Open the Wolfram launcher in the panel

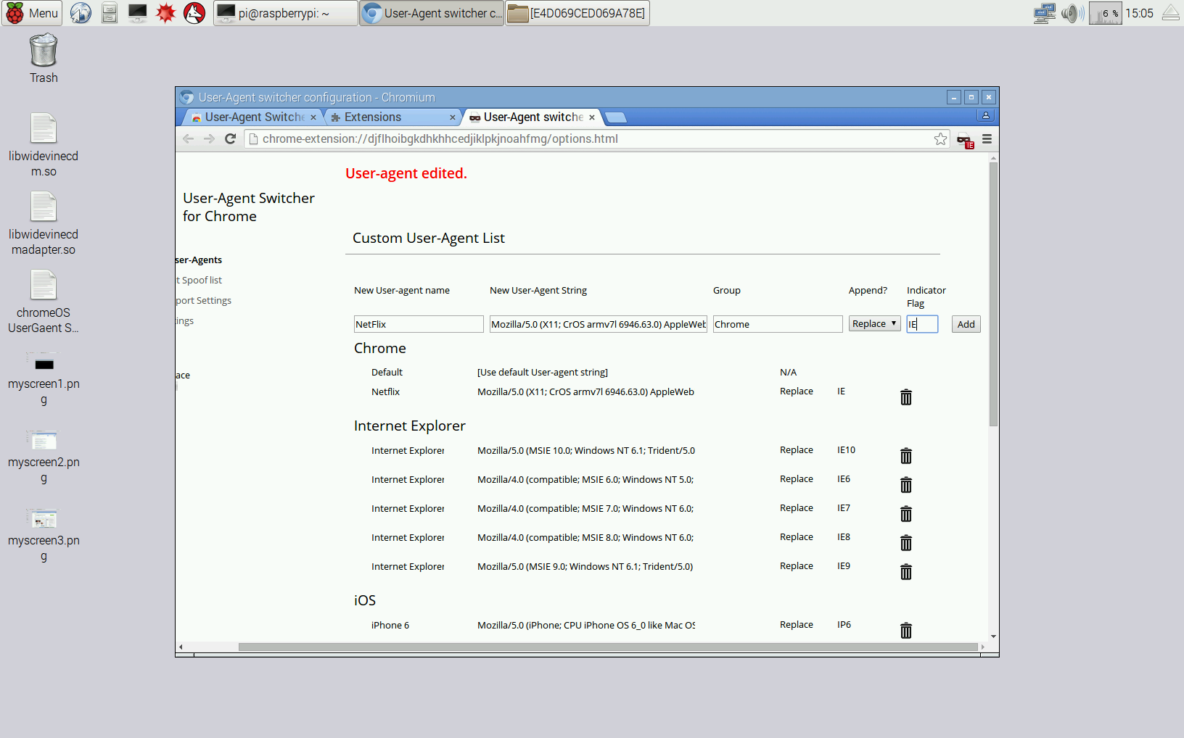pyautogui.click(x=194, y=13)
